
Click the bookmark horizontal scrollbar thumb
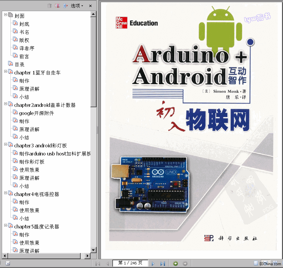tap(44, 256)
